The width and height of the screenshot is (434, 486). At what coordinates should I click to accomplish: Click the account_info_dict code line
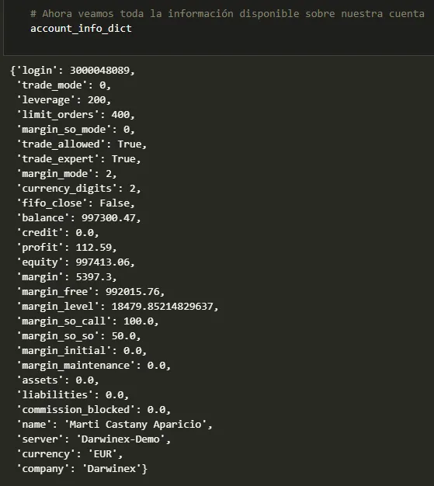point(81,29)
